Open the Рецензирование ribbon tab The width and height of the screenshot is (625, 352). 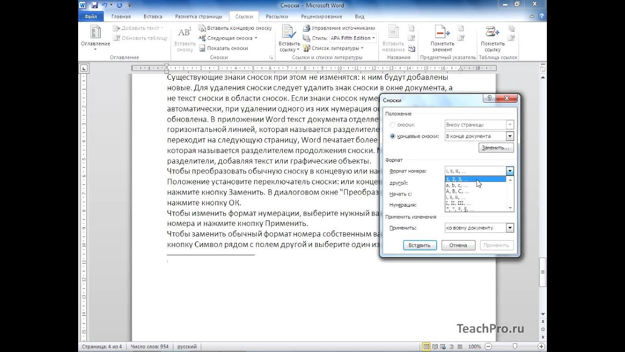pyautogui.click(x=321, y=17)
